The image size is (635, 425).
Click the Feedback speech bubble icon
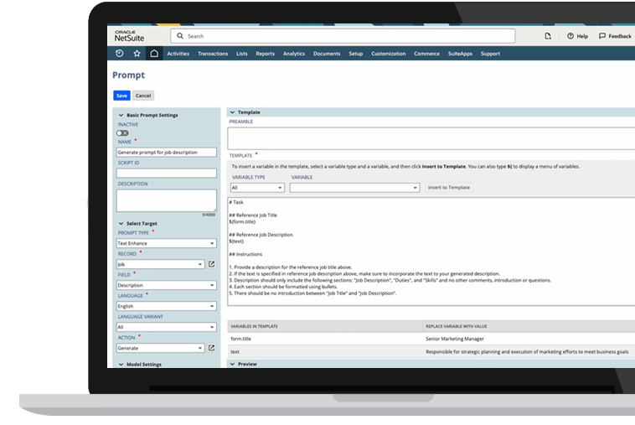pos(602,36)
